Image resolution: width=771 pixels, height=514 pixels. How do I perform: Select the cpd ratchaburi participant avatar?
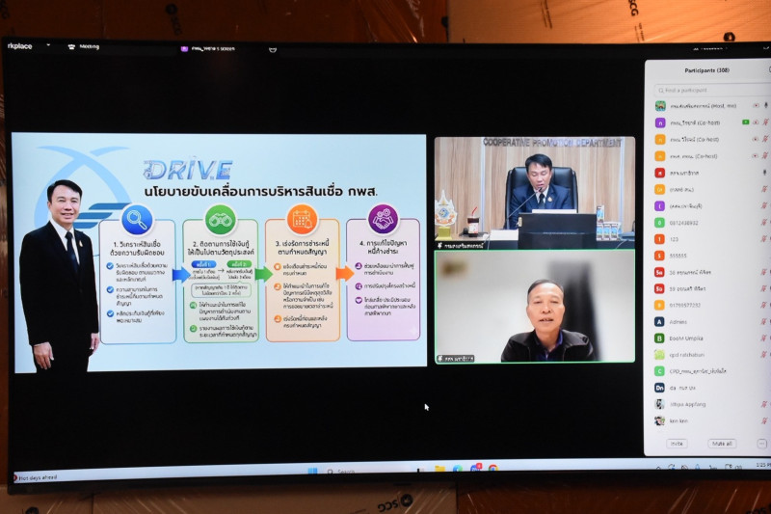click(x=660, y=354)
